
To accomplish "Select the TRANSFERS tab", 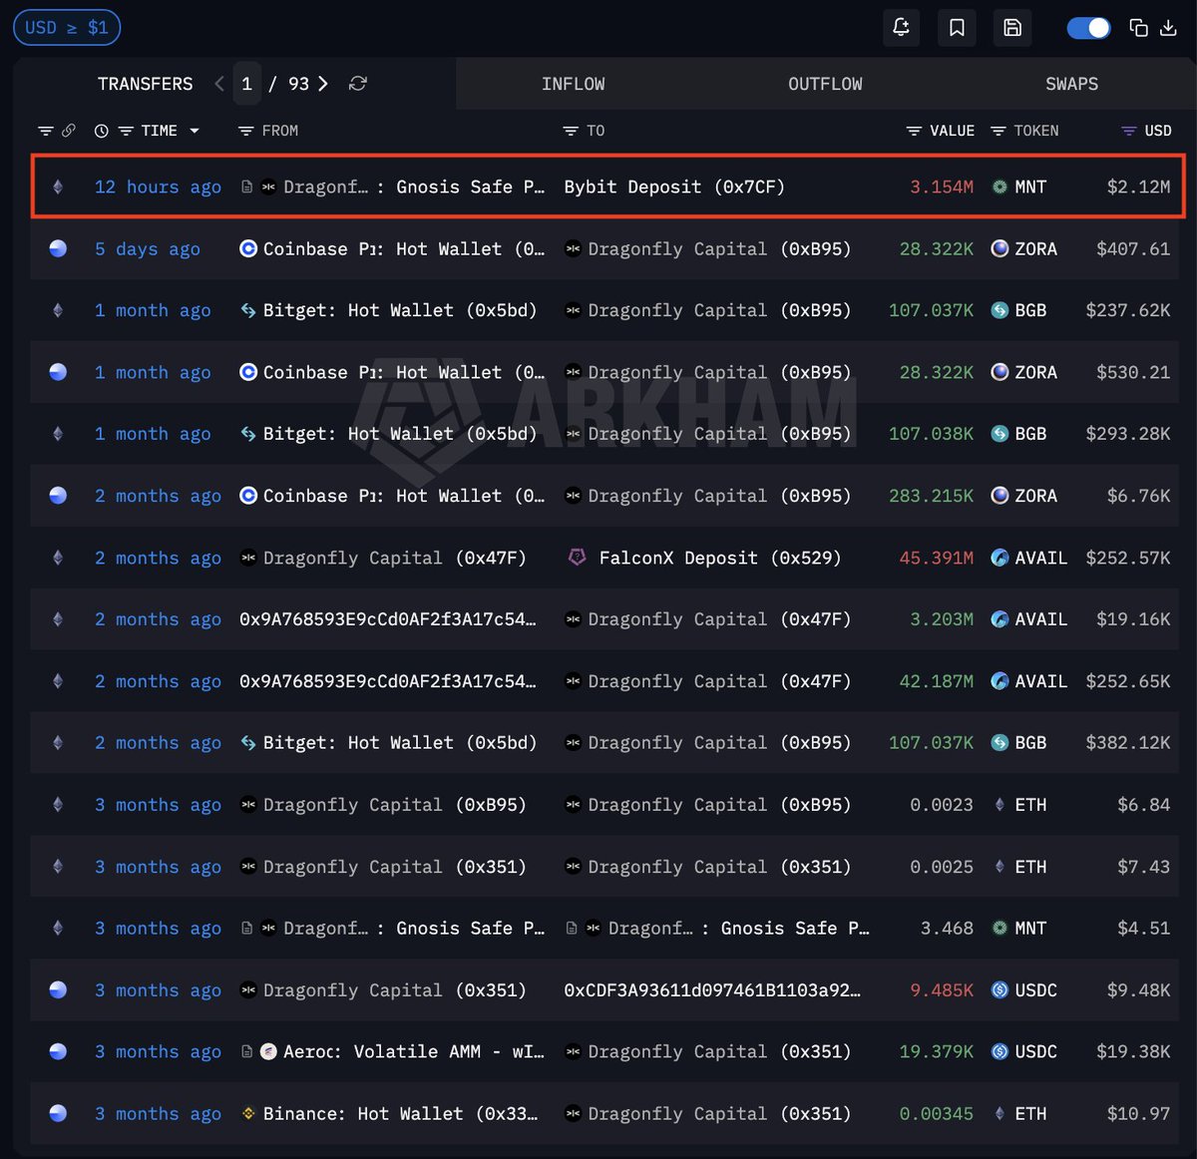I will (146, 84).
